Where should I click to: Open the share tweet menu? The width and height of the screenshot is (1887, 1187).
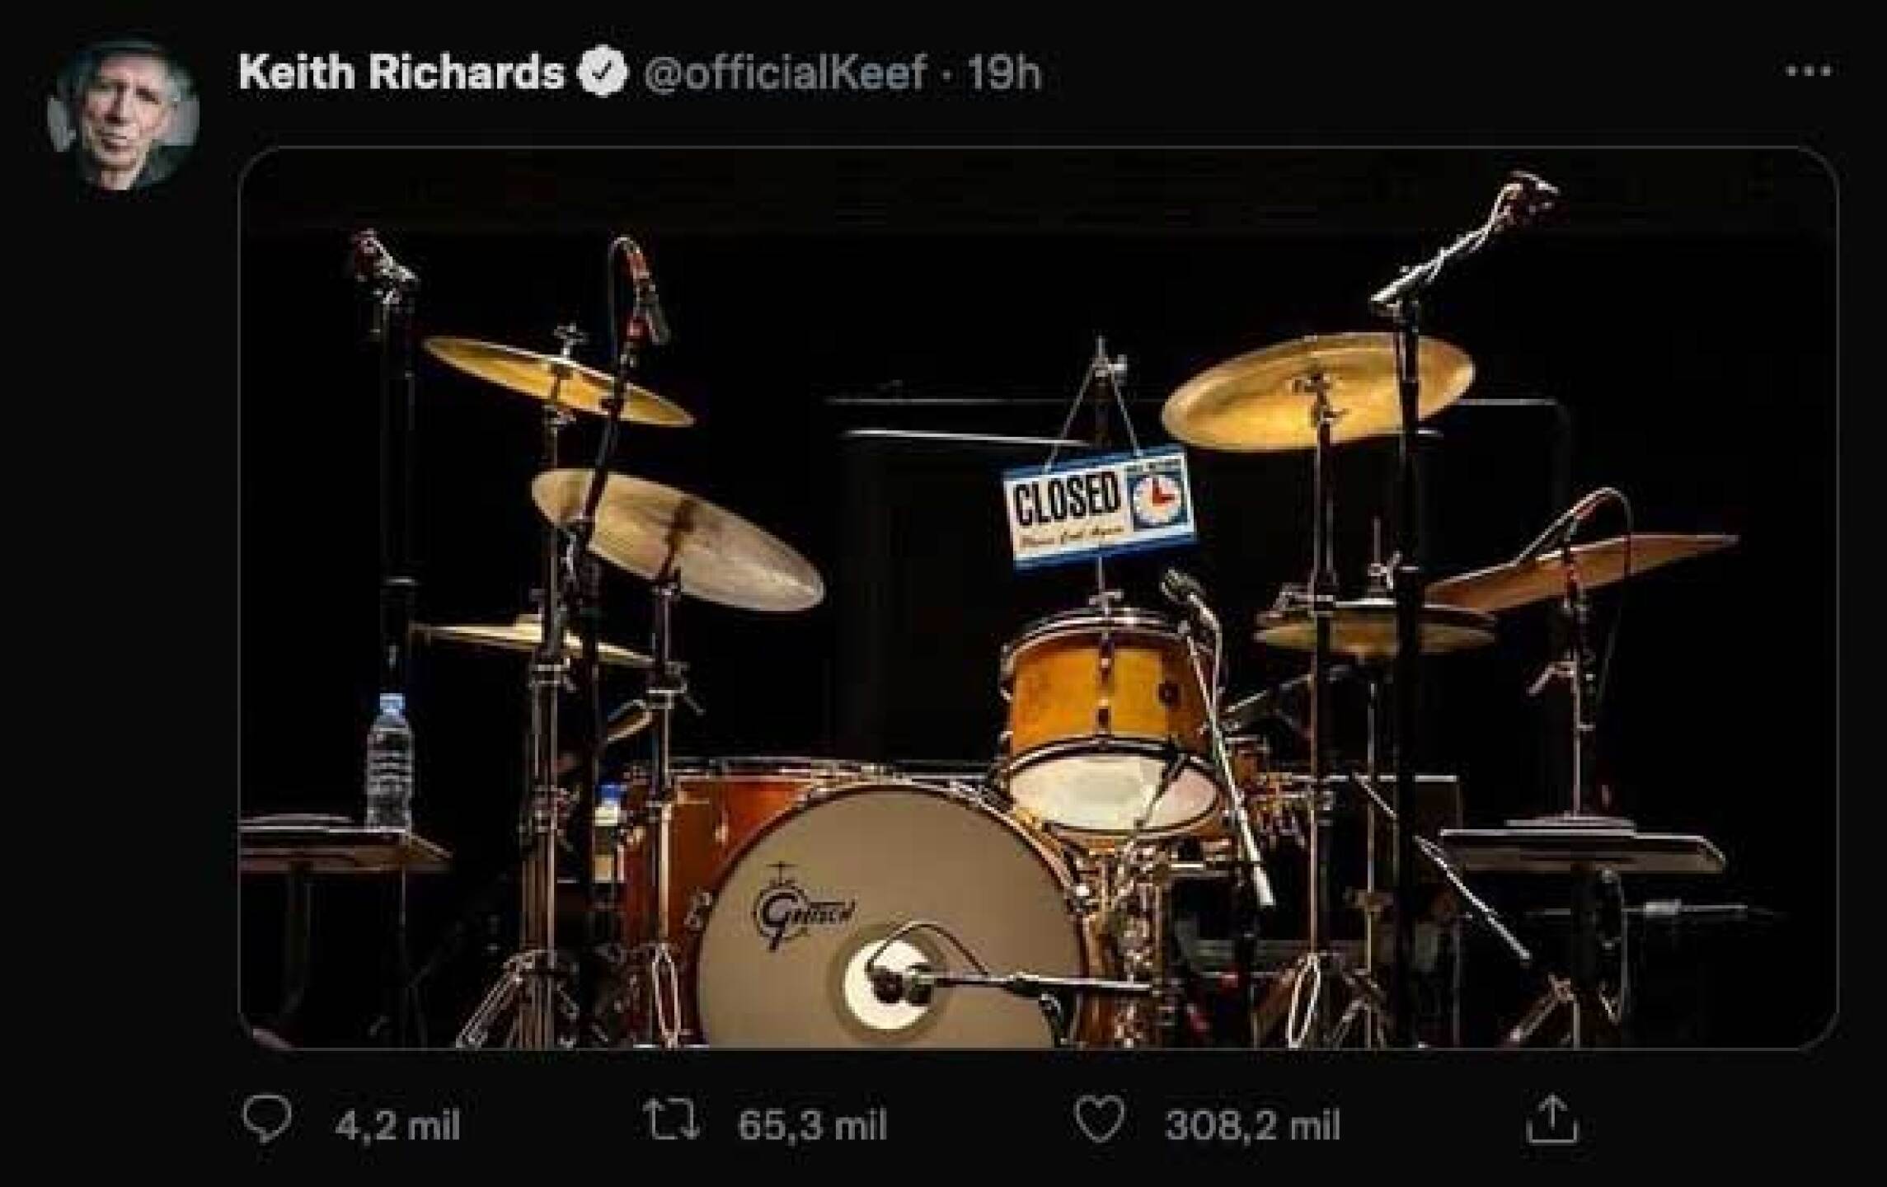click(x=1551, y=1121)
